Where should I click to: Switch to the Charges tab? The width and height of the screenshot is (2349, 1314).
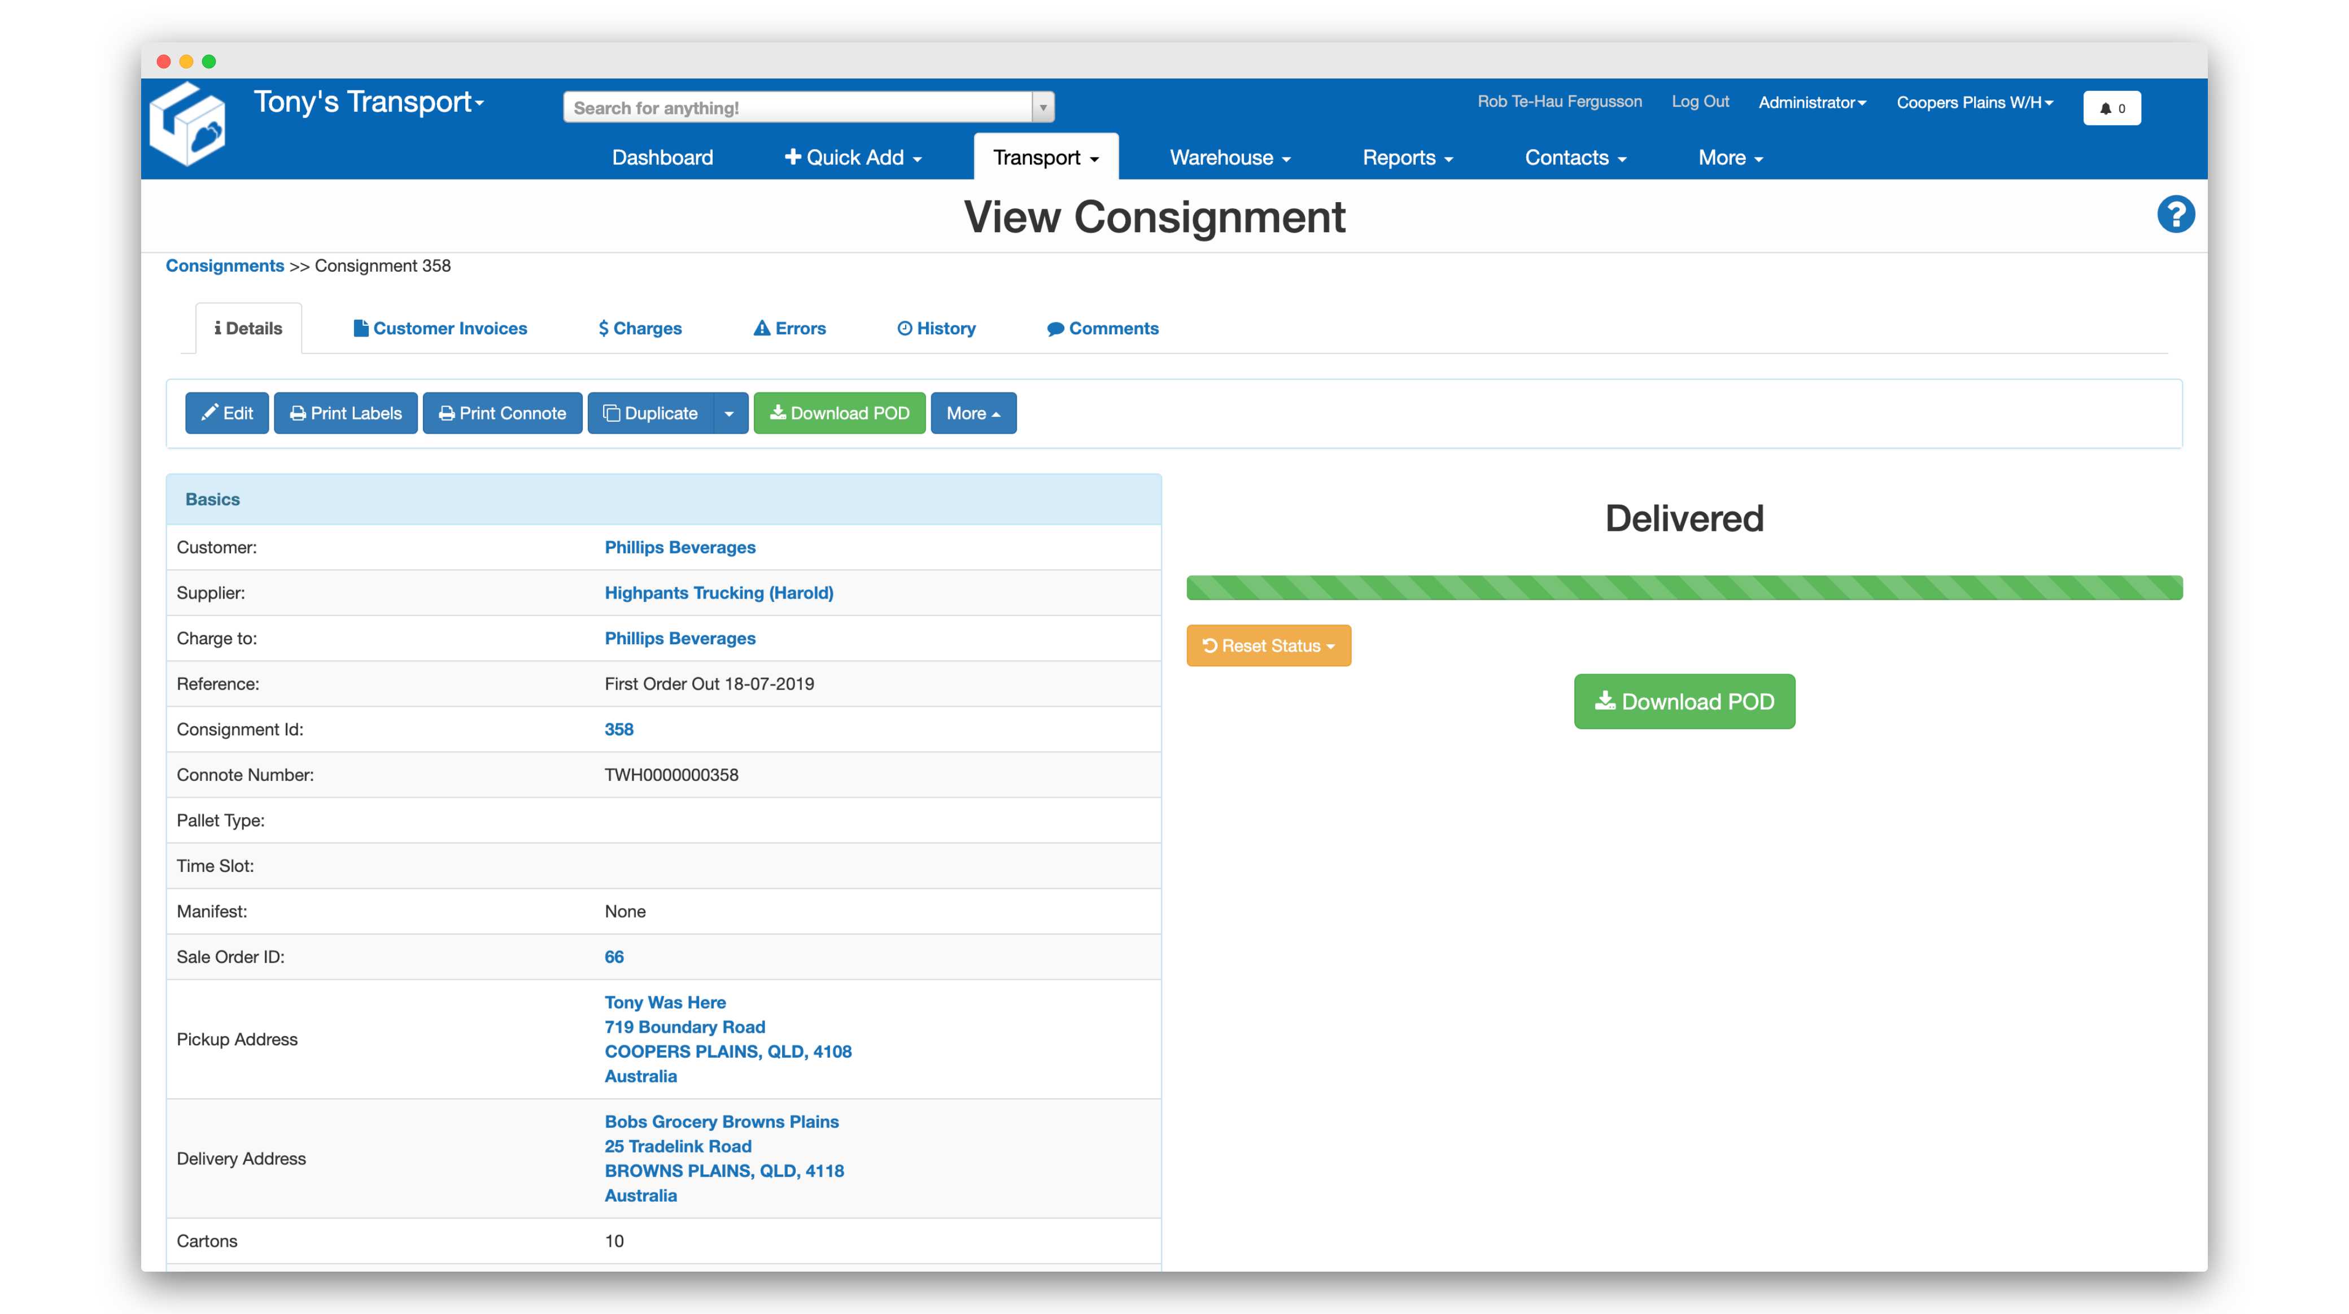[x=640, y=328]
